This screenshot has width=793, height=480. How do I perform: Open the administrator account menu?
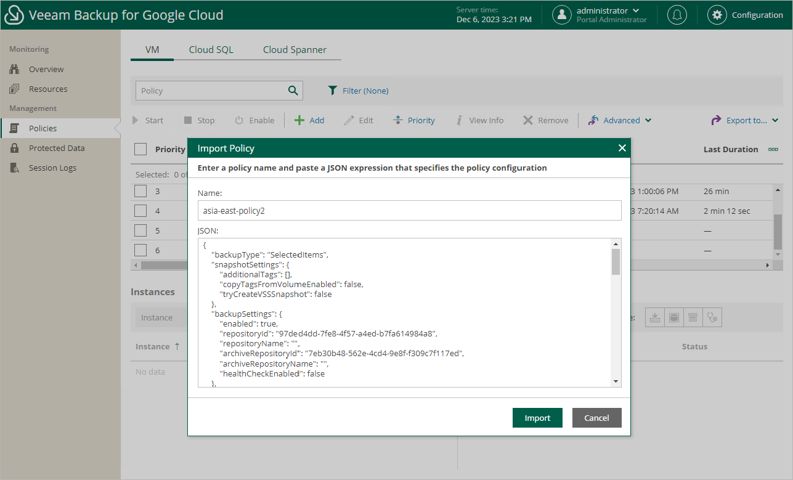pyautogui.click(x=600, y=15)
